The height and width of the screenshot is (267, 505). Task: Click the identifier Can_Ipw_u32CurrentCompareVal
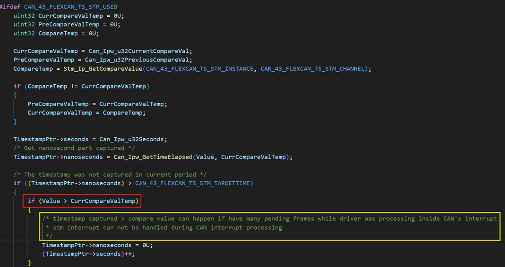tap(139, 51)
